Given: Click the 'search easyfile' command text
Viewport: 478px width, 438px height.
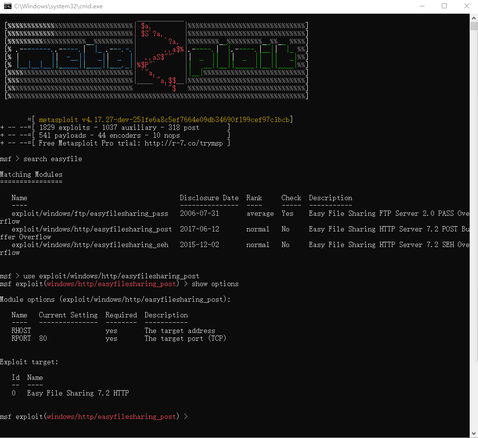Looking at the screenshot, I should [x=53, y=159].
